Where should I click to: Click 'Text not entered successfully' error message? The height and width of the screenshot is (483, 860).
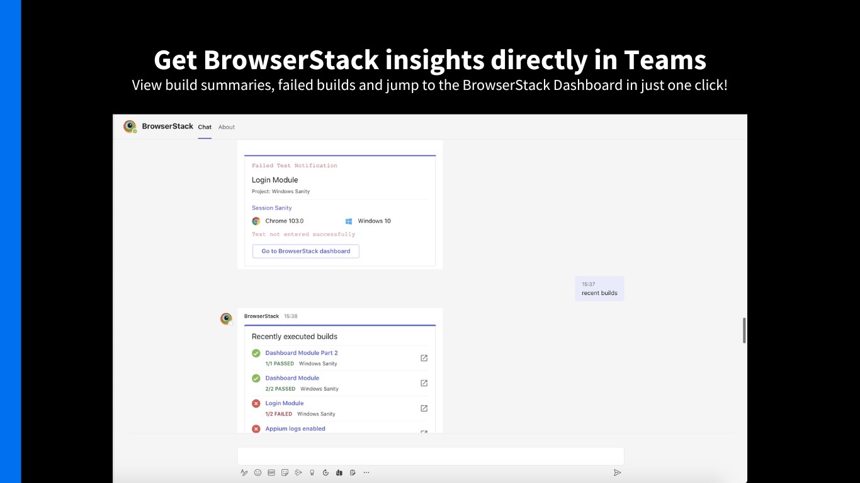click(x=303, y=234)
